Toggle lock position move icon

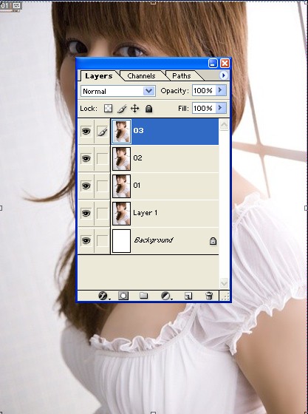pos(134,108)
